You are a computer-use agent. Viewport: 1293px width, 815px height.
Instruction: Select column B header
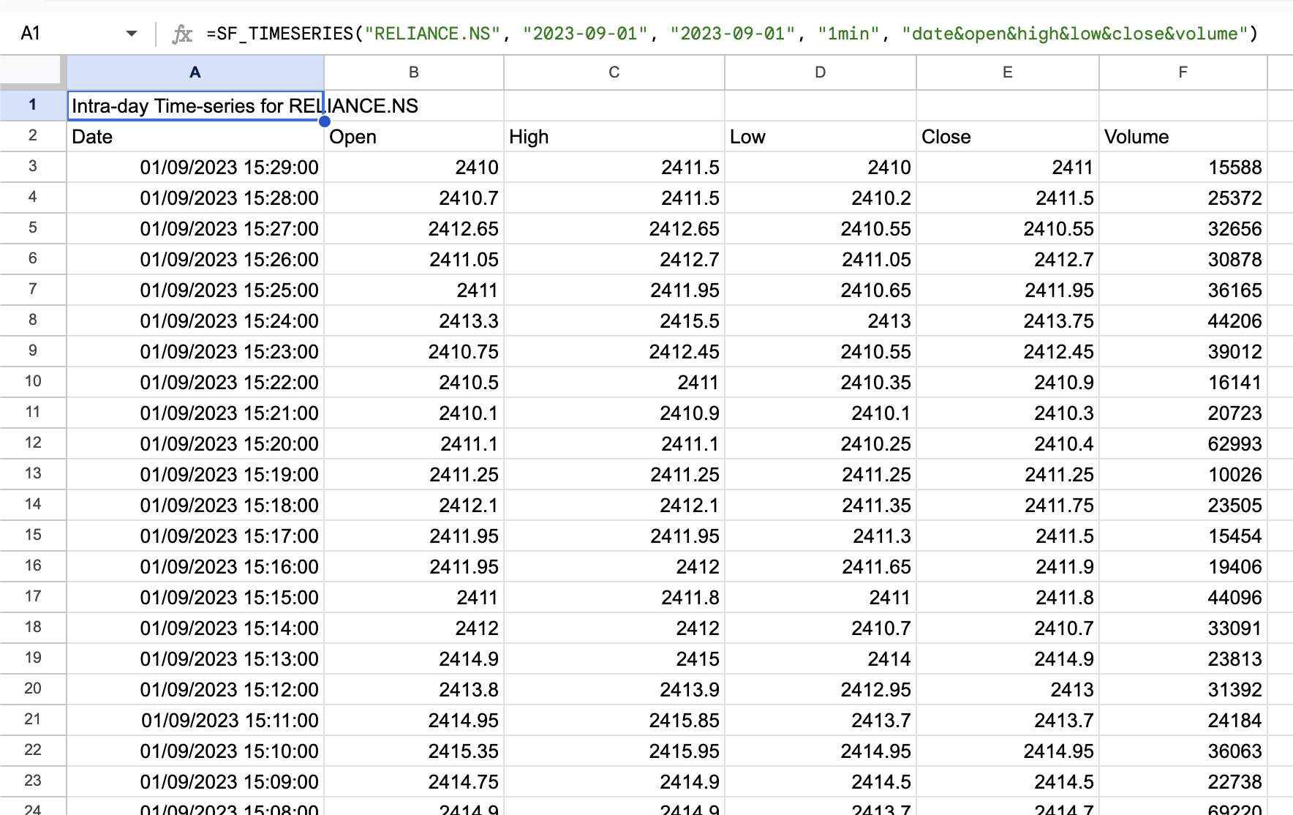413,72
